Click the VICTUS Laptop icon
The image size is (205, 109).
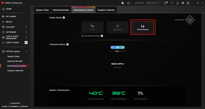click(x=3, y=51)
